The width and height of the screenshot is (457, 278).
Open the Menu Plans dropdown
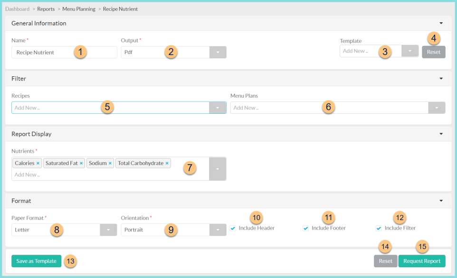[436, 107]
